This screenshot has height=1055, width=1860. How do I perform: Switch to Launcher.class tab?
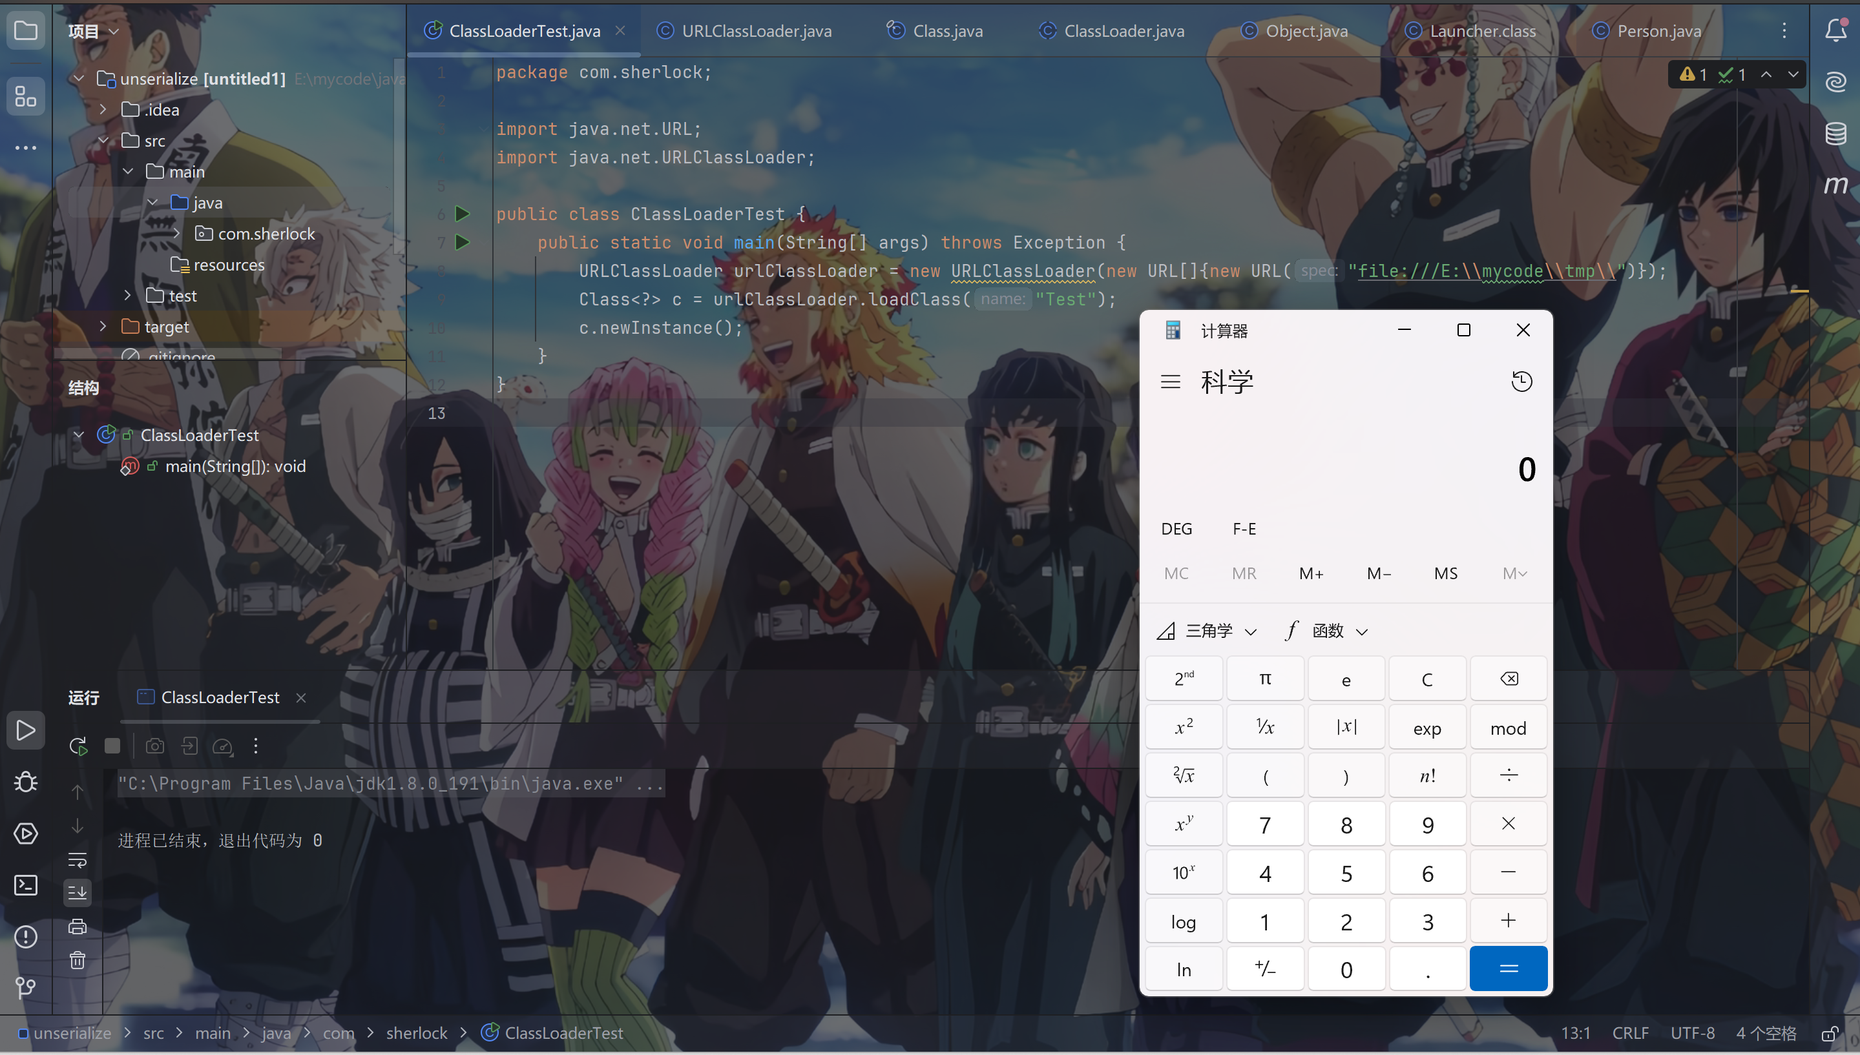point(1470,30)
